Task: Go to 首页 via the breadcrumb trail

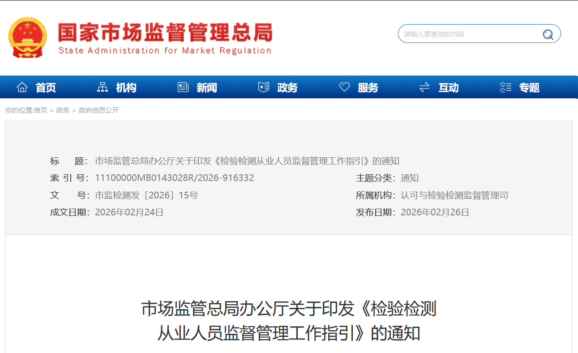Action: pos(41,110)
